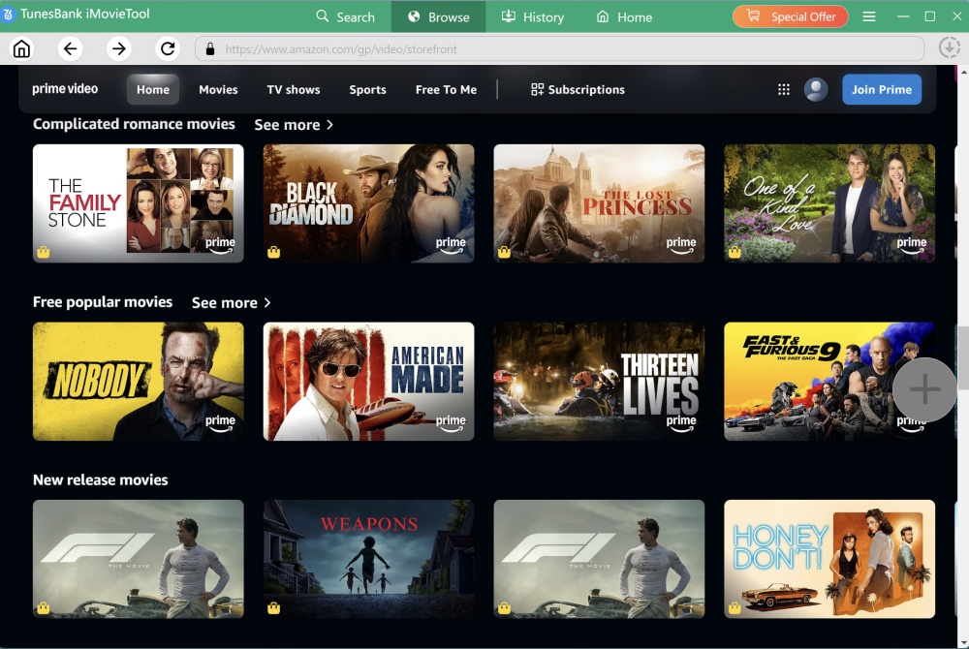Open the profile avatar icon
The height and width of the screenshot is (649, 969).
point(815,88)
